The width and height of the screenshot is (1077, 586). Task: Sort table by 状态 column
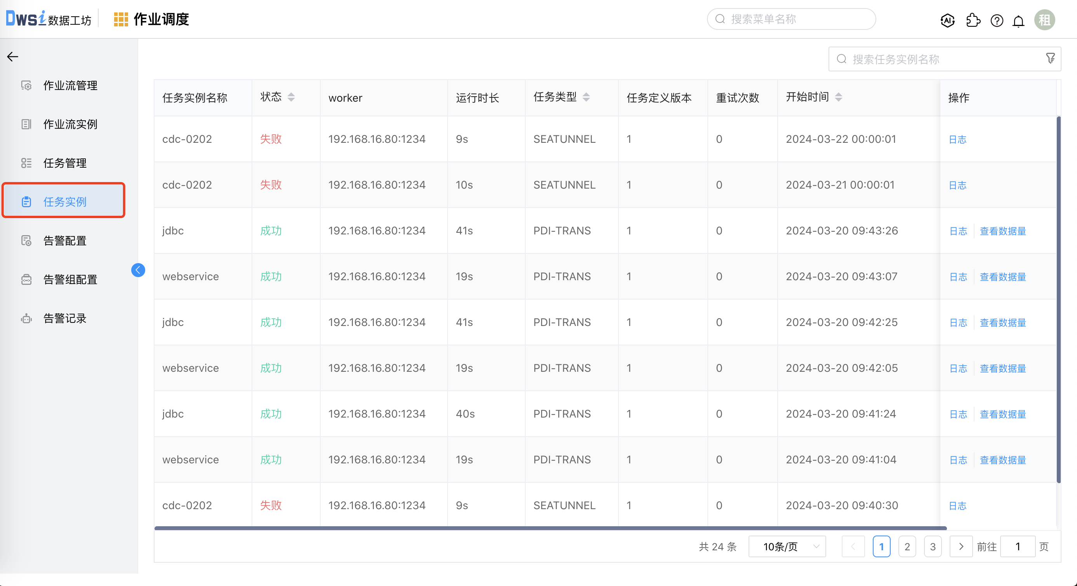pyautogui.click(x=291, y=97)
